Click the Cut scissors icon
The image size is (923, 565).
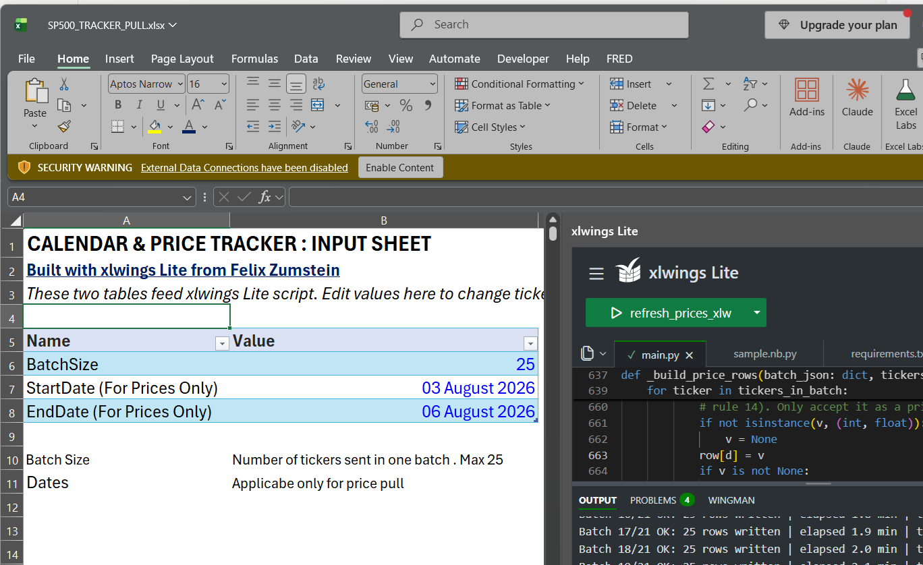64,84
